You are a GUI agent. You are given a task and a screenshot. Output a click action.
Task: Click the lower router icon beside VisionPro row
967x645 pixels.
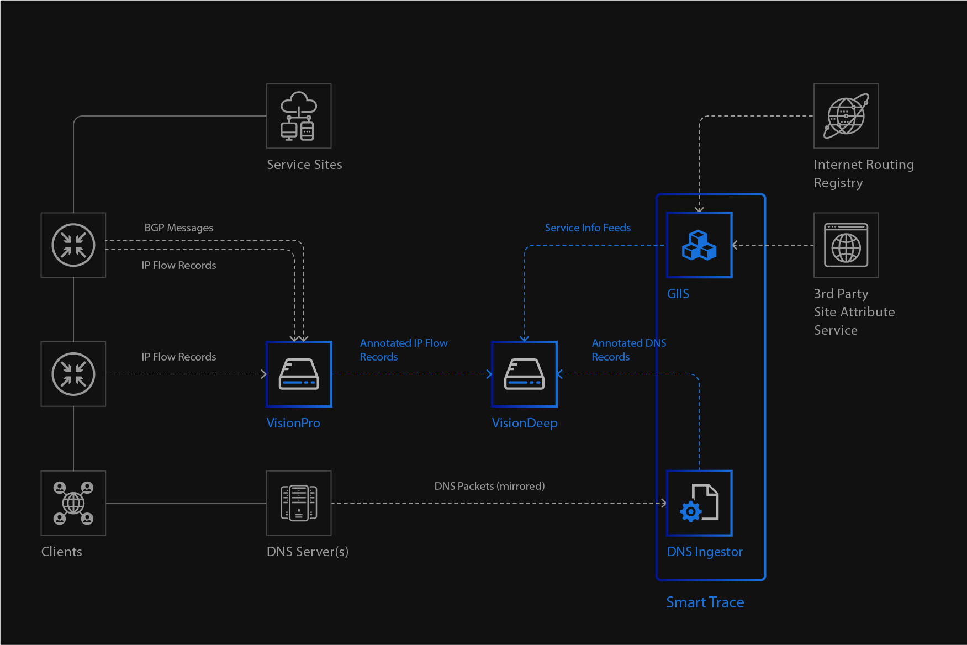coord(73,374)
